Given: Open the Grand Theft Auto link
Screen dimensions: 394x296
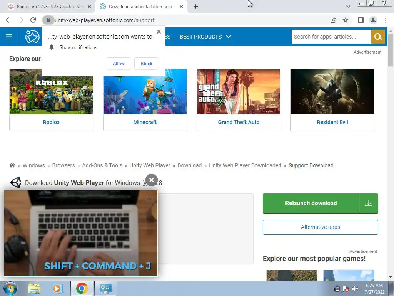Looking at the screenshot, I should click(239, 122).
